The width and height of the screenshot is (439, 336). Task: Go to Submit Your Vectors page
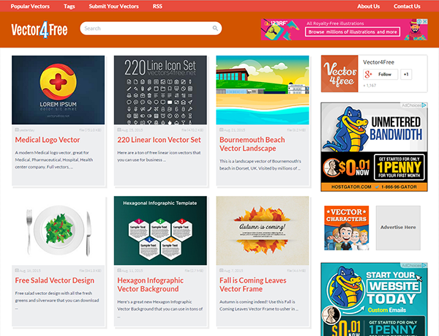(x=113, y=6)
